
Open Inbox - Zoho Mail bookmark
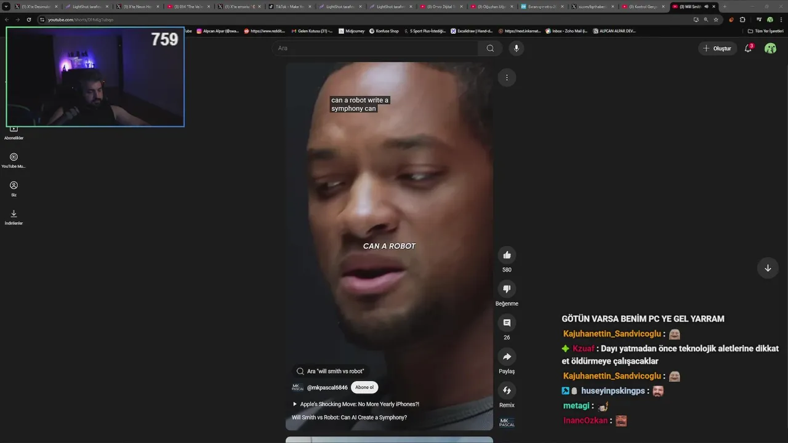point(566,31)
